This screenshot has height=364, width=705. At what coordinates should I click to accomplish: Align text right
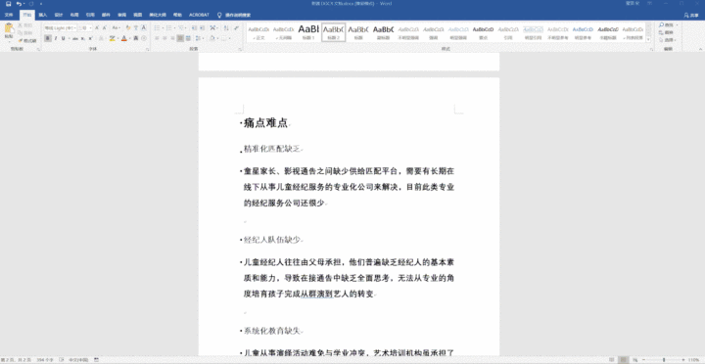tap(172, 38)
